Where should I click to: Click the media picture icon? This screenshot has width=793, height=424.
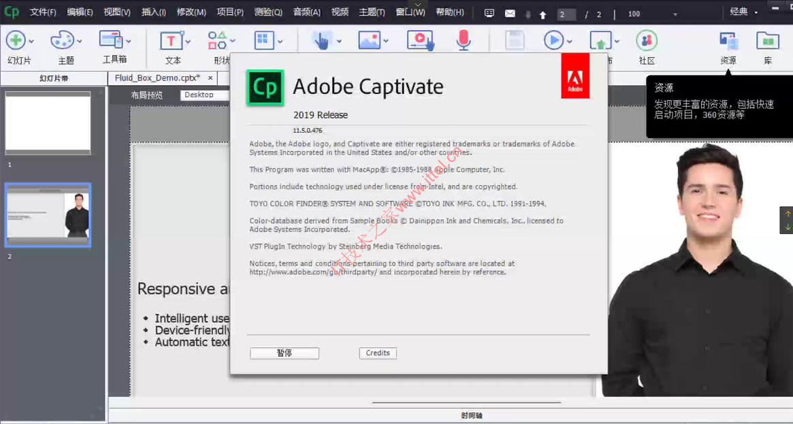[369, 40]
